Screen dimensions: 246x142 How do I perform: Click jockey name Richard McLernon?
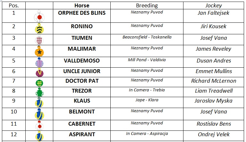[214, 81]
